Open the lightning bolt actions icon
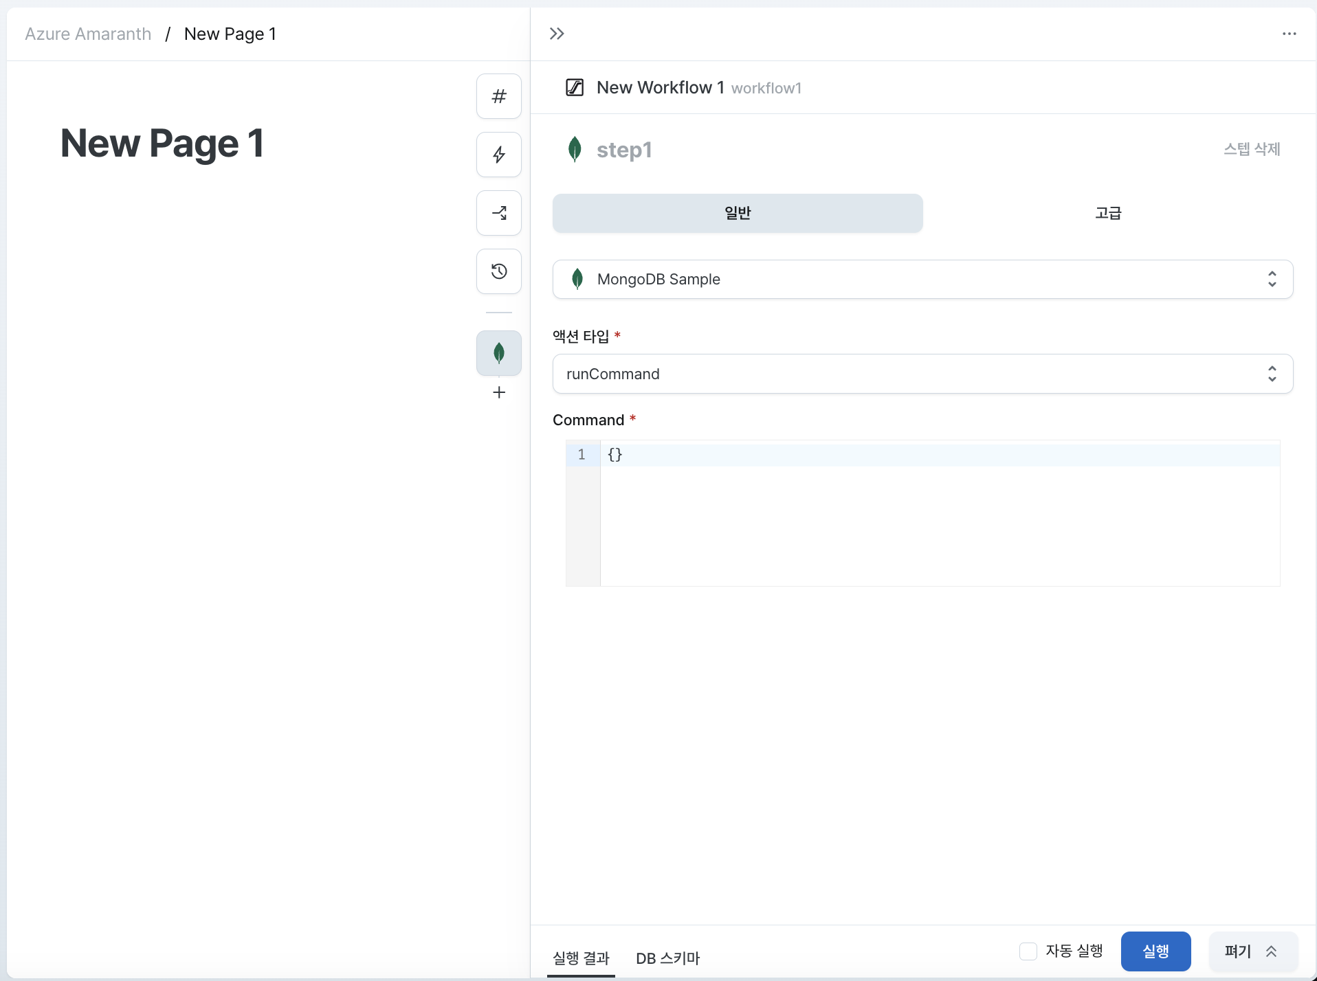Viewport: 1317px width, 981px height. (499, 155)
